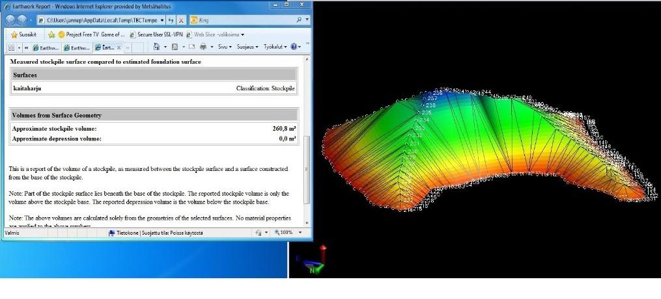
Task: Click the 100% zoom level button
Action: (284, 233)
